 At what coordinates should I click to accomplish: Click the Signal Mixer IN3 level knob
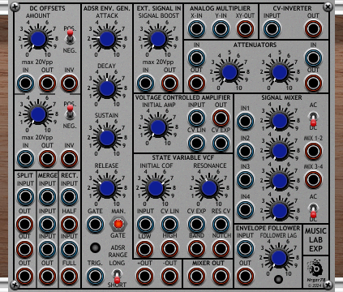click(x=280, y=180)
